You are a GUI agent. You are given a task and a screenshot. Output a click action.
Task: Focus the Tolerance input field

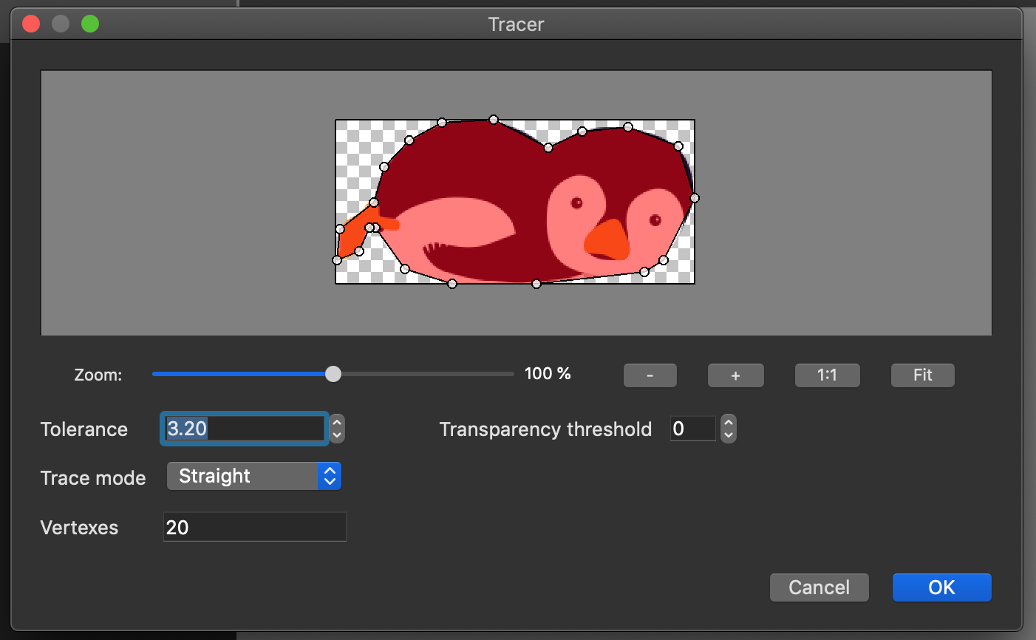click(244, 429)
